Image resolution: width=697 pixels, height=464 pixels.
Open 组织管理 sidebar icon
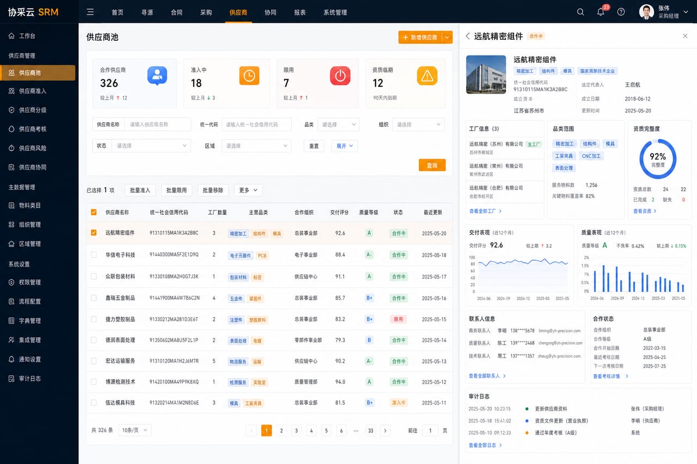(11, 225)
